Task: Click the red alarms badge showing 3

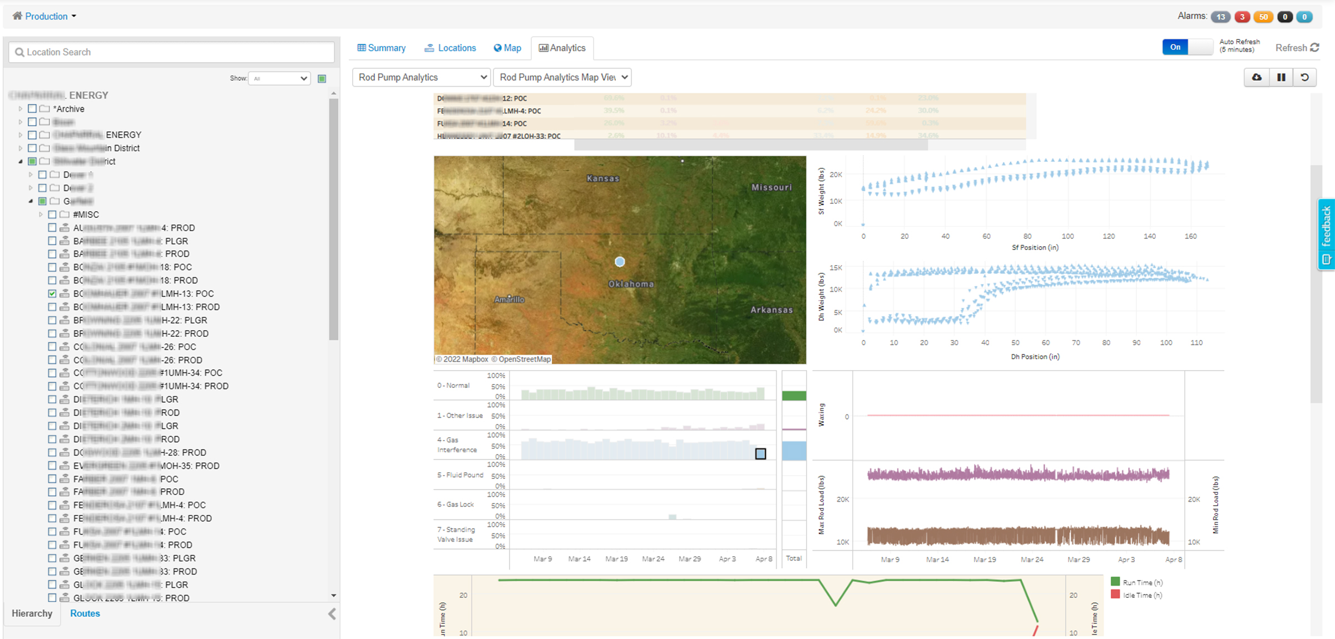Action: (1242, 17)
